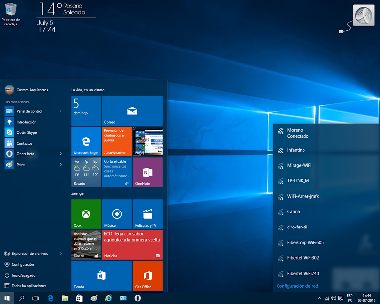Click the Windows Start button
This screenshot has height=304, width=380.
(7, 298)
